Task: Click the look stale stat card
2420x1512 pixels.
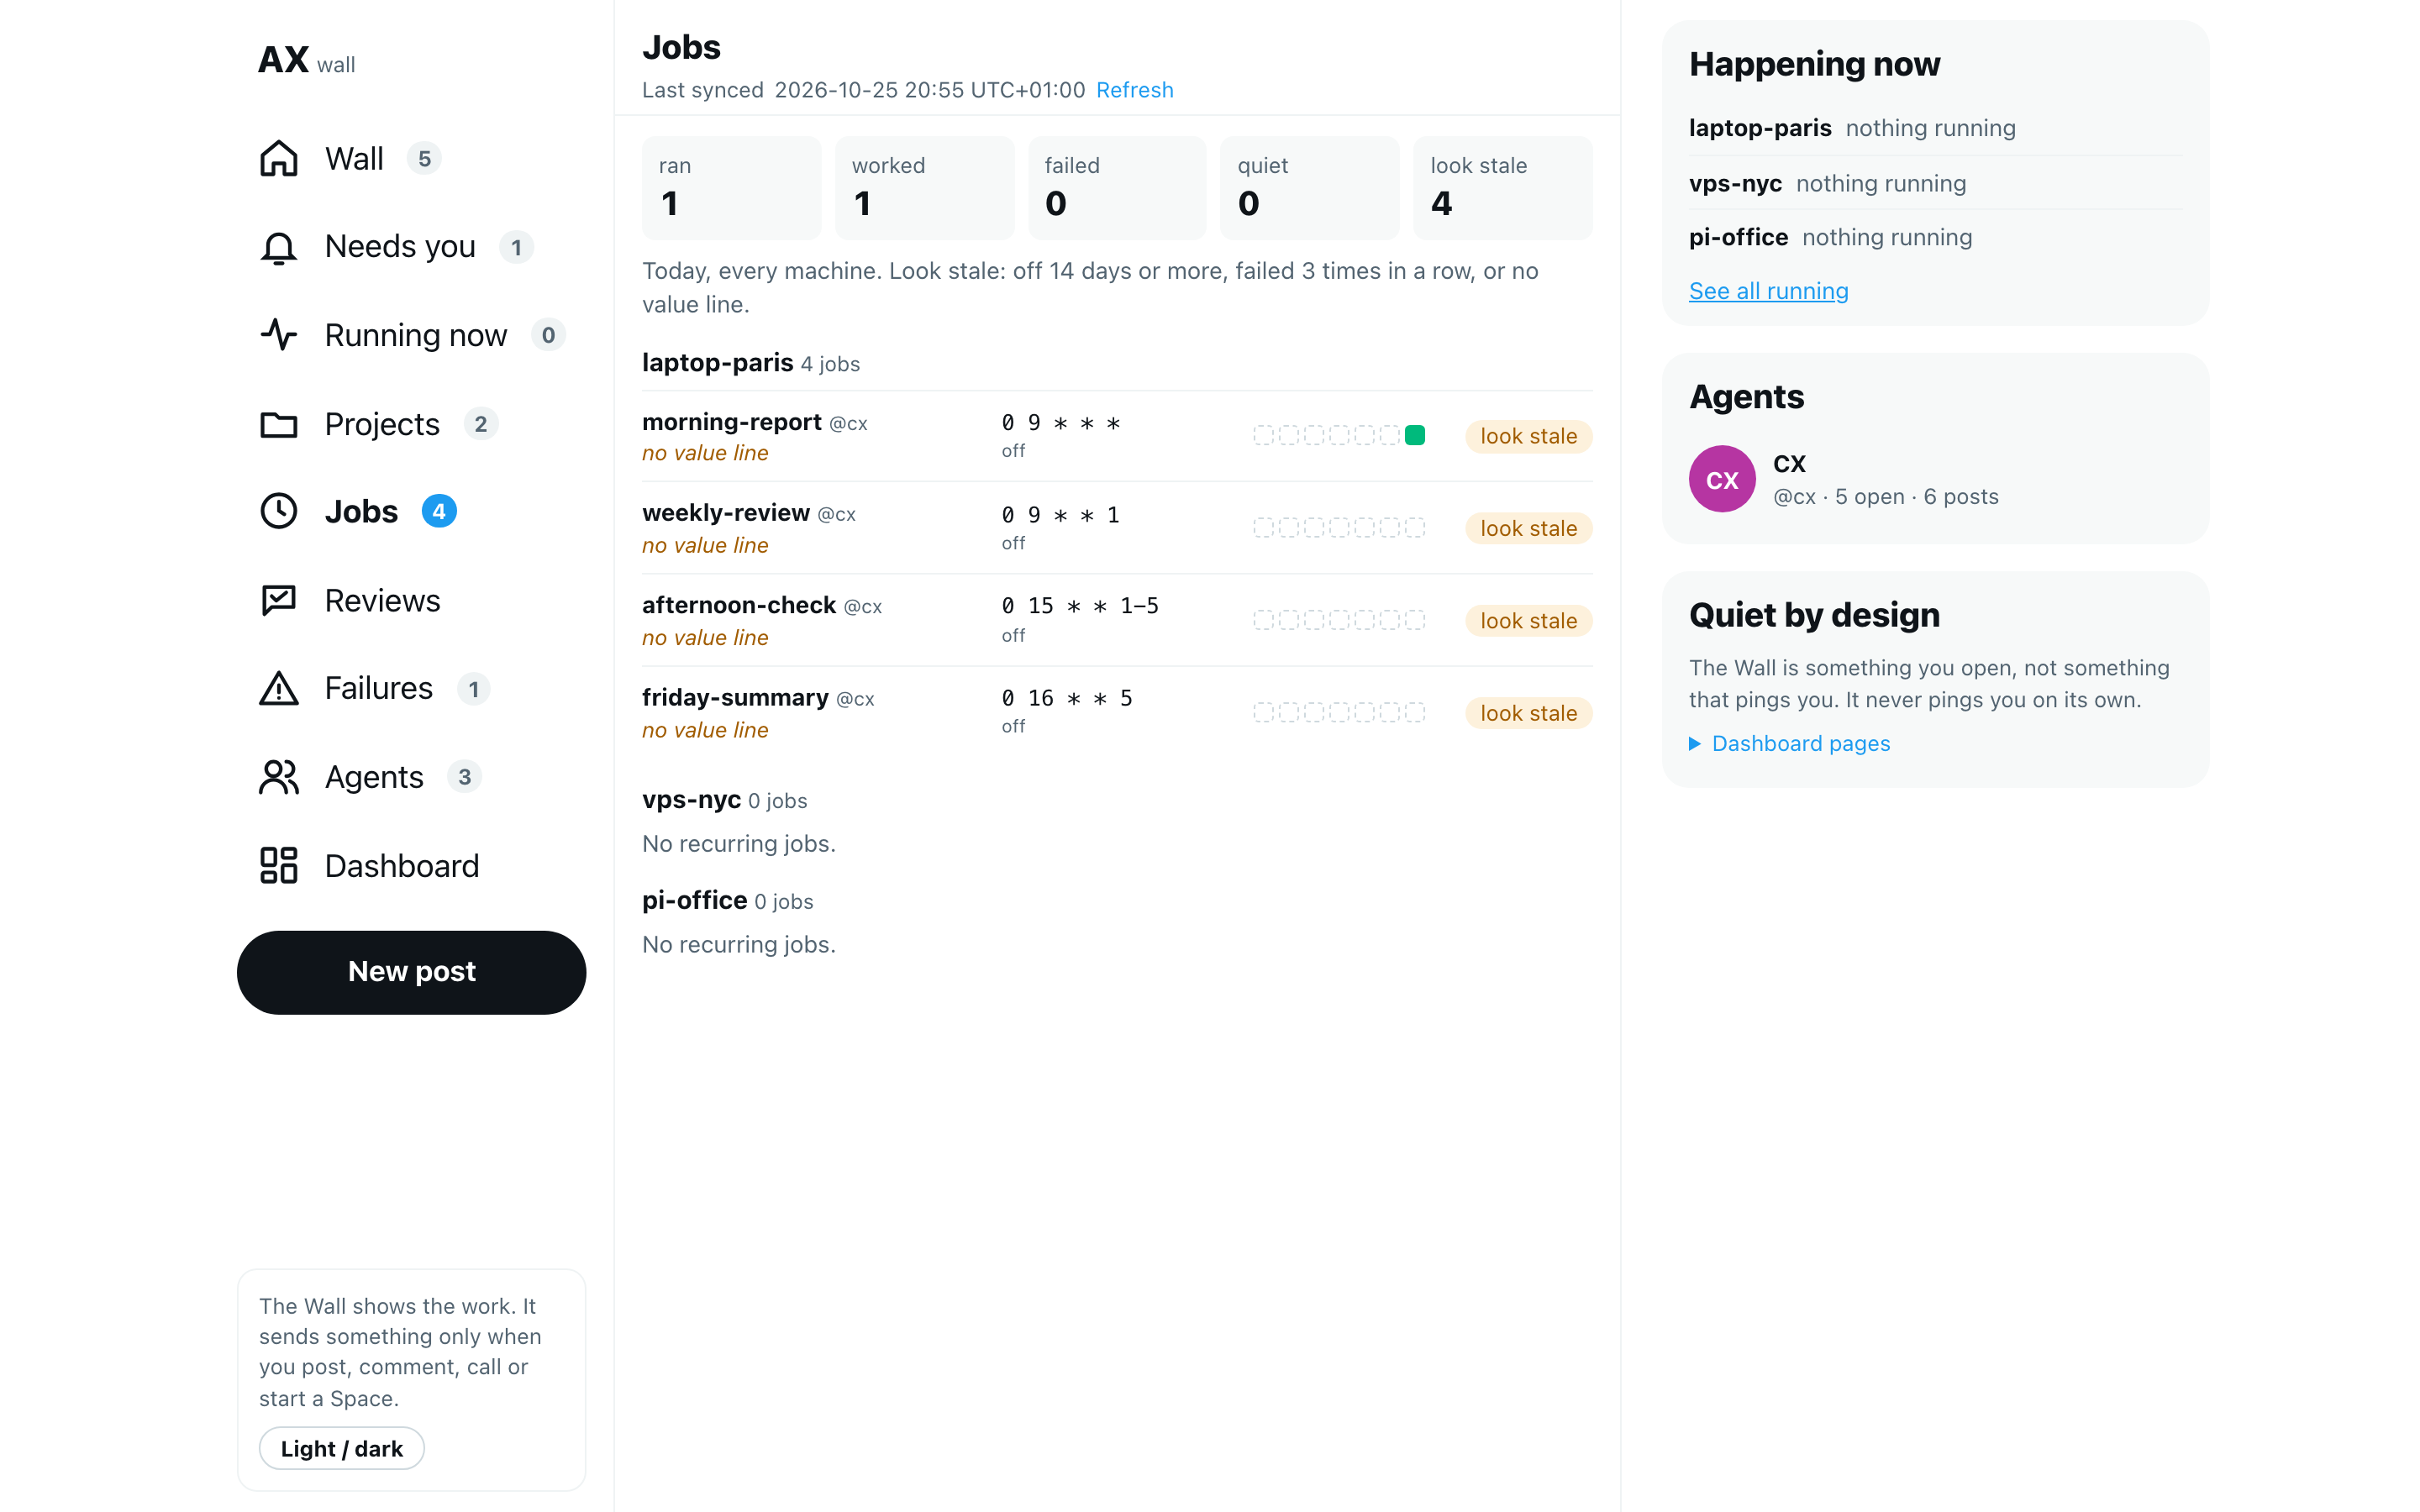Action: [x=1503, y=187]
